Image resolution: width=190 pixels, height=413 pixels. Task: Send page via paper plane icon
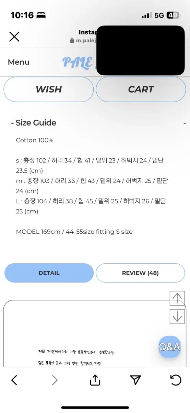pos(136,380)
